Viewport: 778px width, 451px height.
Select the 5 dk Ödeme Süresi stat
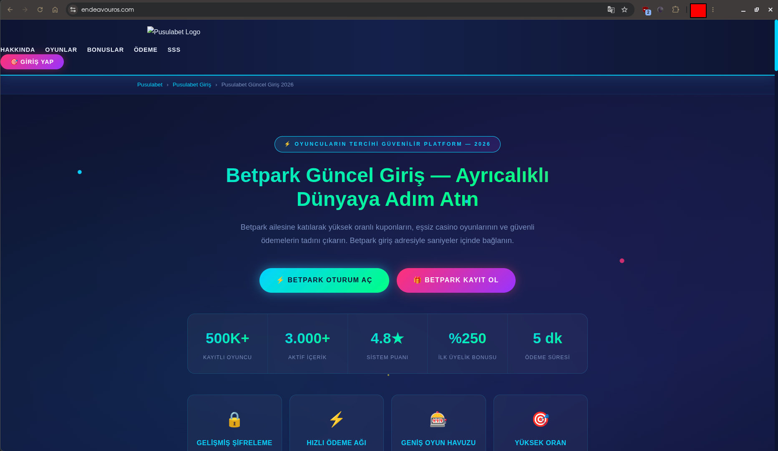pyautogui.click(x=547, y=344)
